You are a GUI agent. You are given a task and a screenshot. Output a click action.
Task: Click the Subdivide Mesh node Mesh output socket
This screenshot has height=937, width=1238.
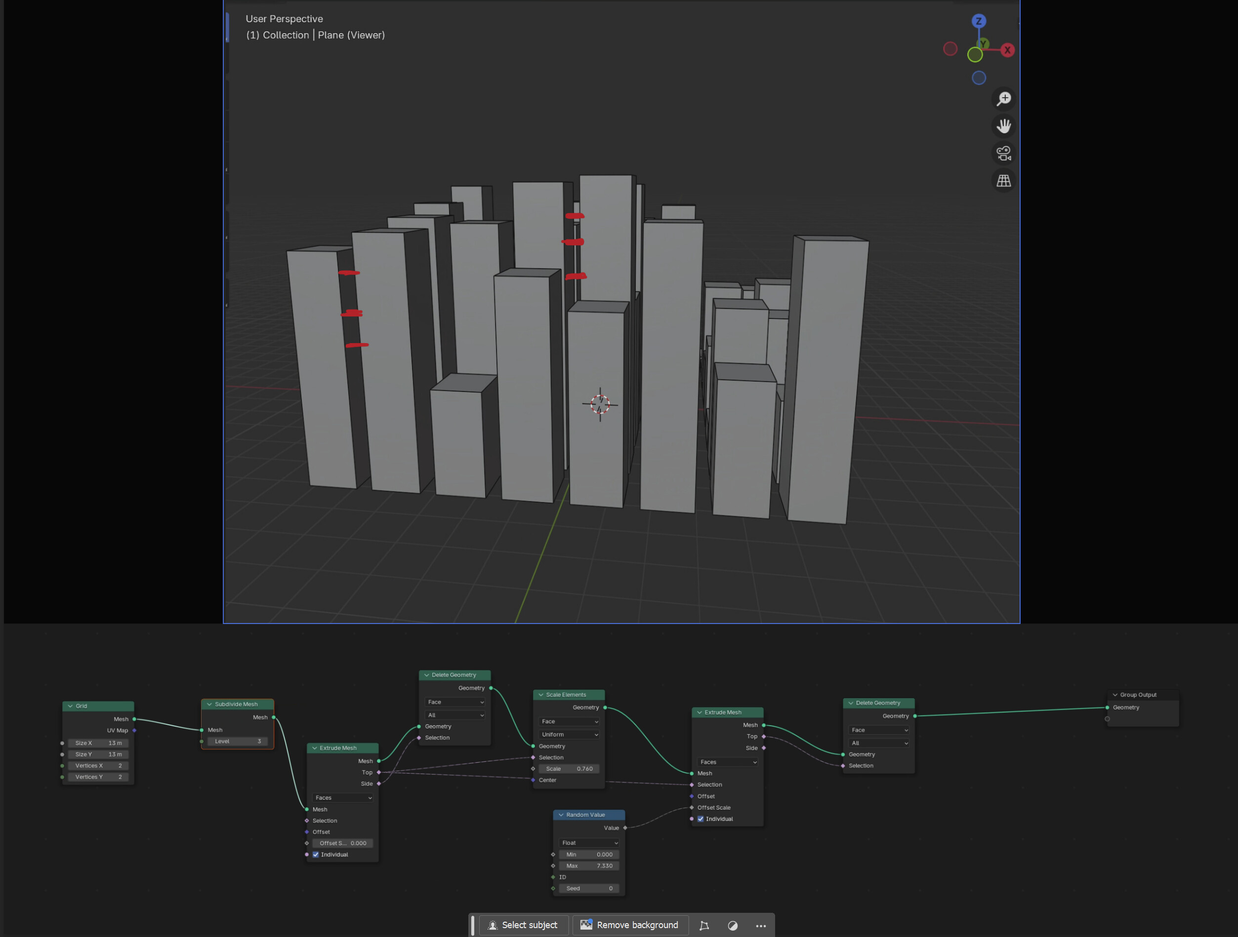tap(274, 717)
